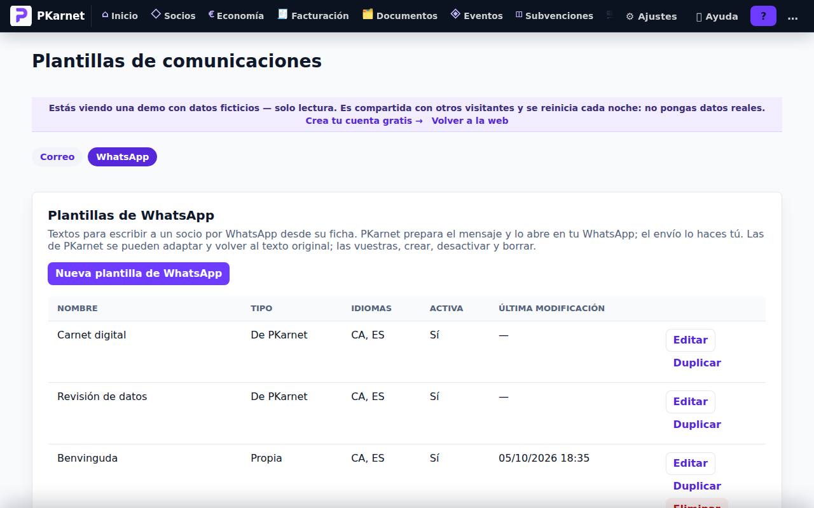
Task: Click the 'Propia' type cell
Action: point(266,458)
